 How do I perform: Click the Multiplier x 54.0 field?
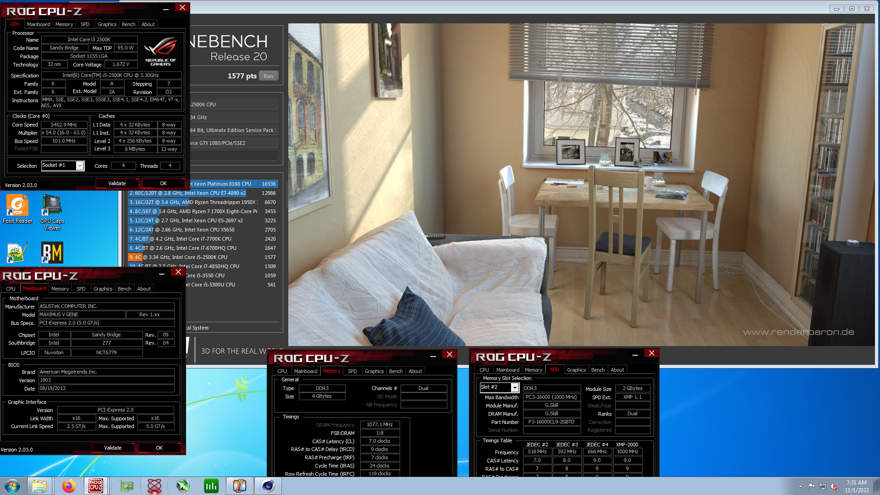(x=64, y=133)
